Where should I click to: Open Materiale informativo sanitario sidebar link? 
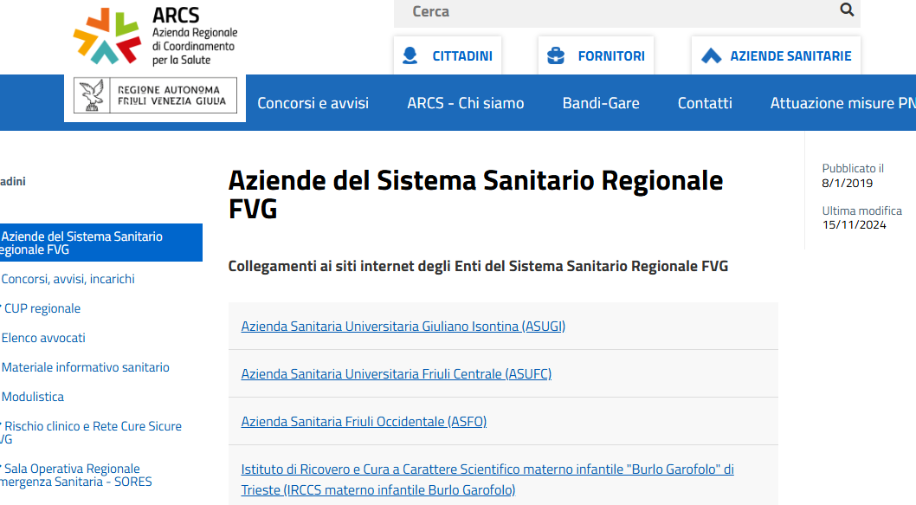(x=86, y=367)
